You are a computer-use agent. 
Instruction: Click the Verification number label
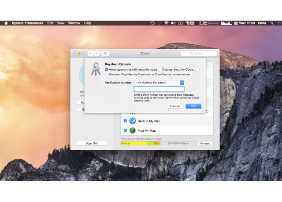click(x=119, y=83)
